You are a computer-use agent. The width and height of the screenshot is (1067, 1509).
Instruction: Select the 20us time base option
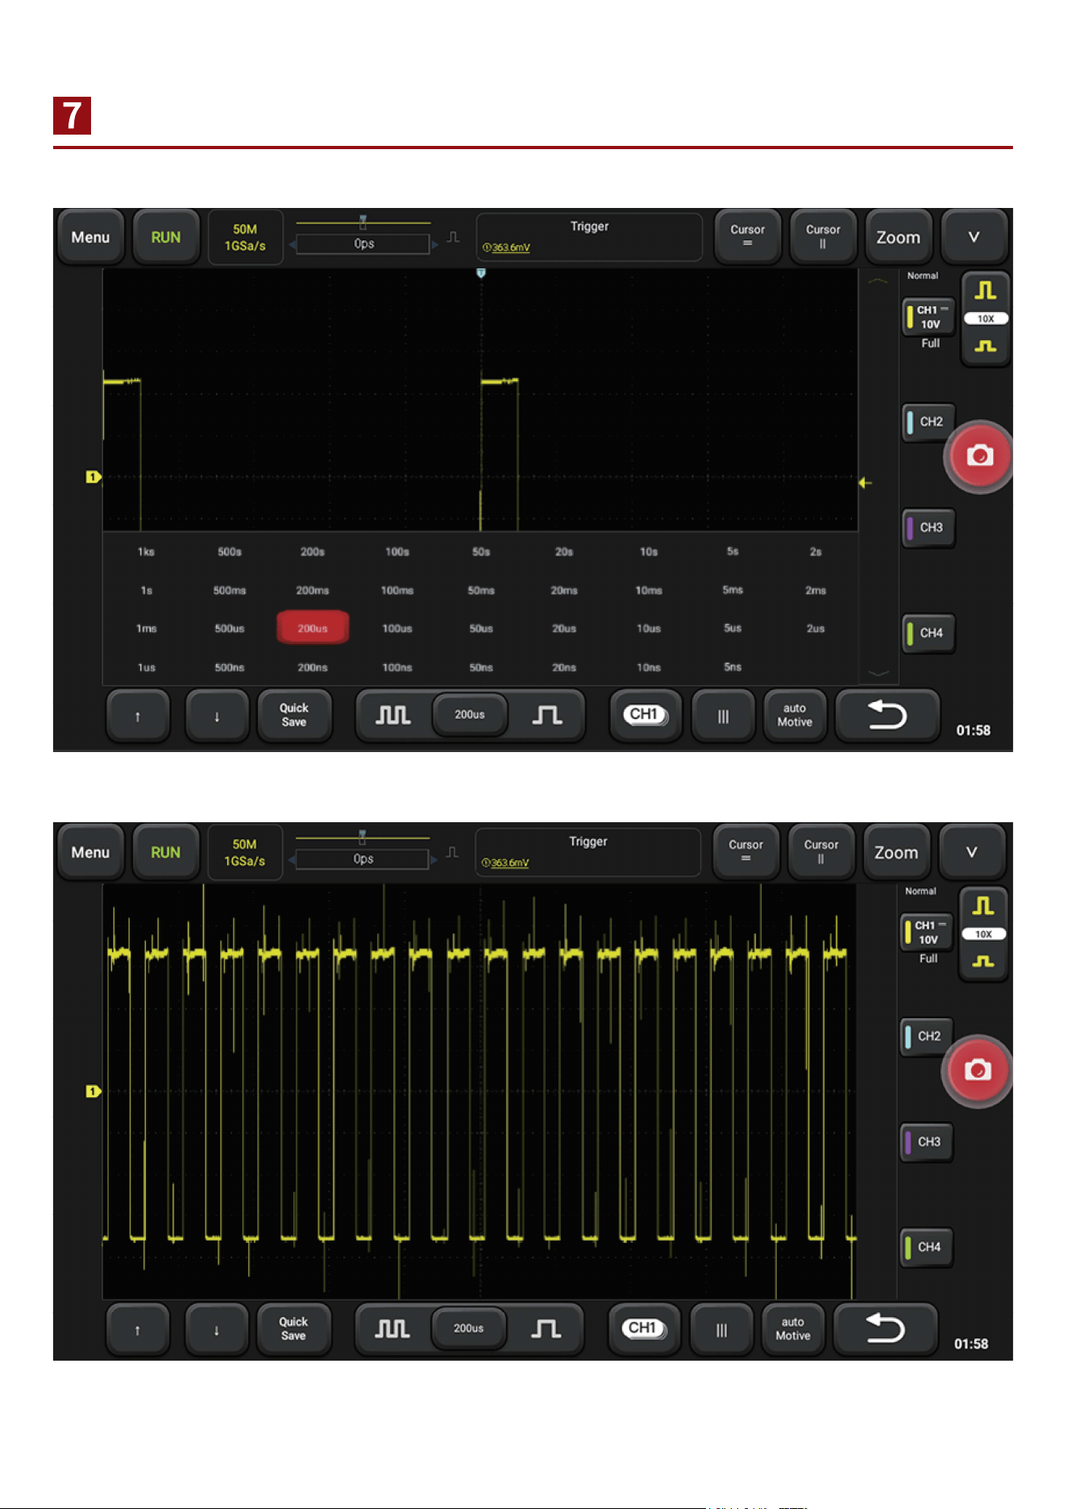[564, 628]
